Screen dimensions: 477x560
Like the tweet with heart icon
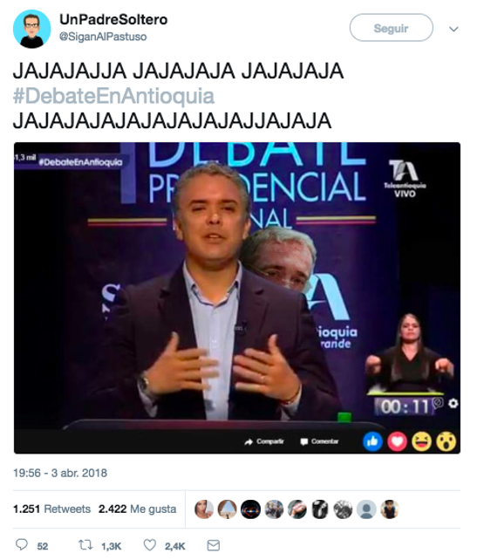click(150, 545)
